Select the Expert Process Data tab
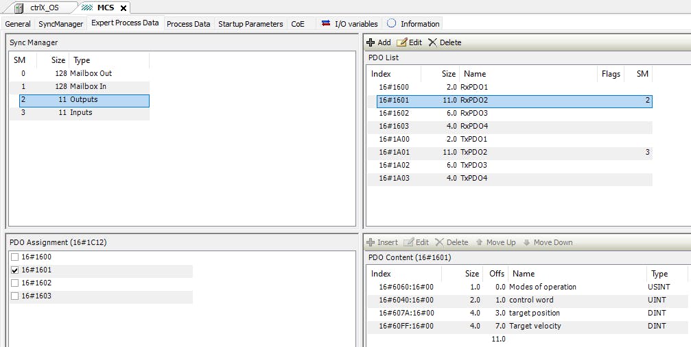The image size is (691, 347). coord(125,23)
